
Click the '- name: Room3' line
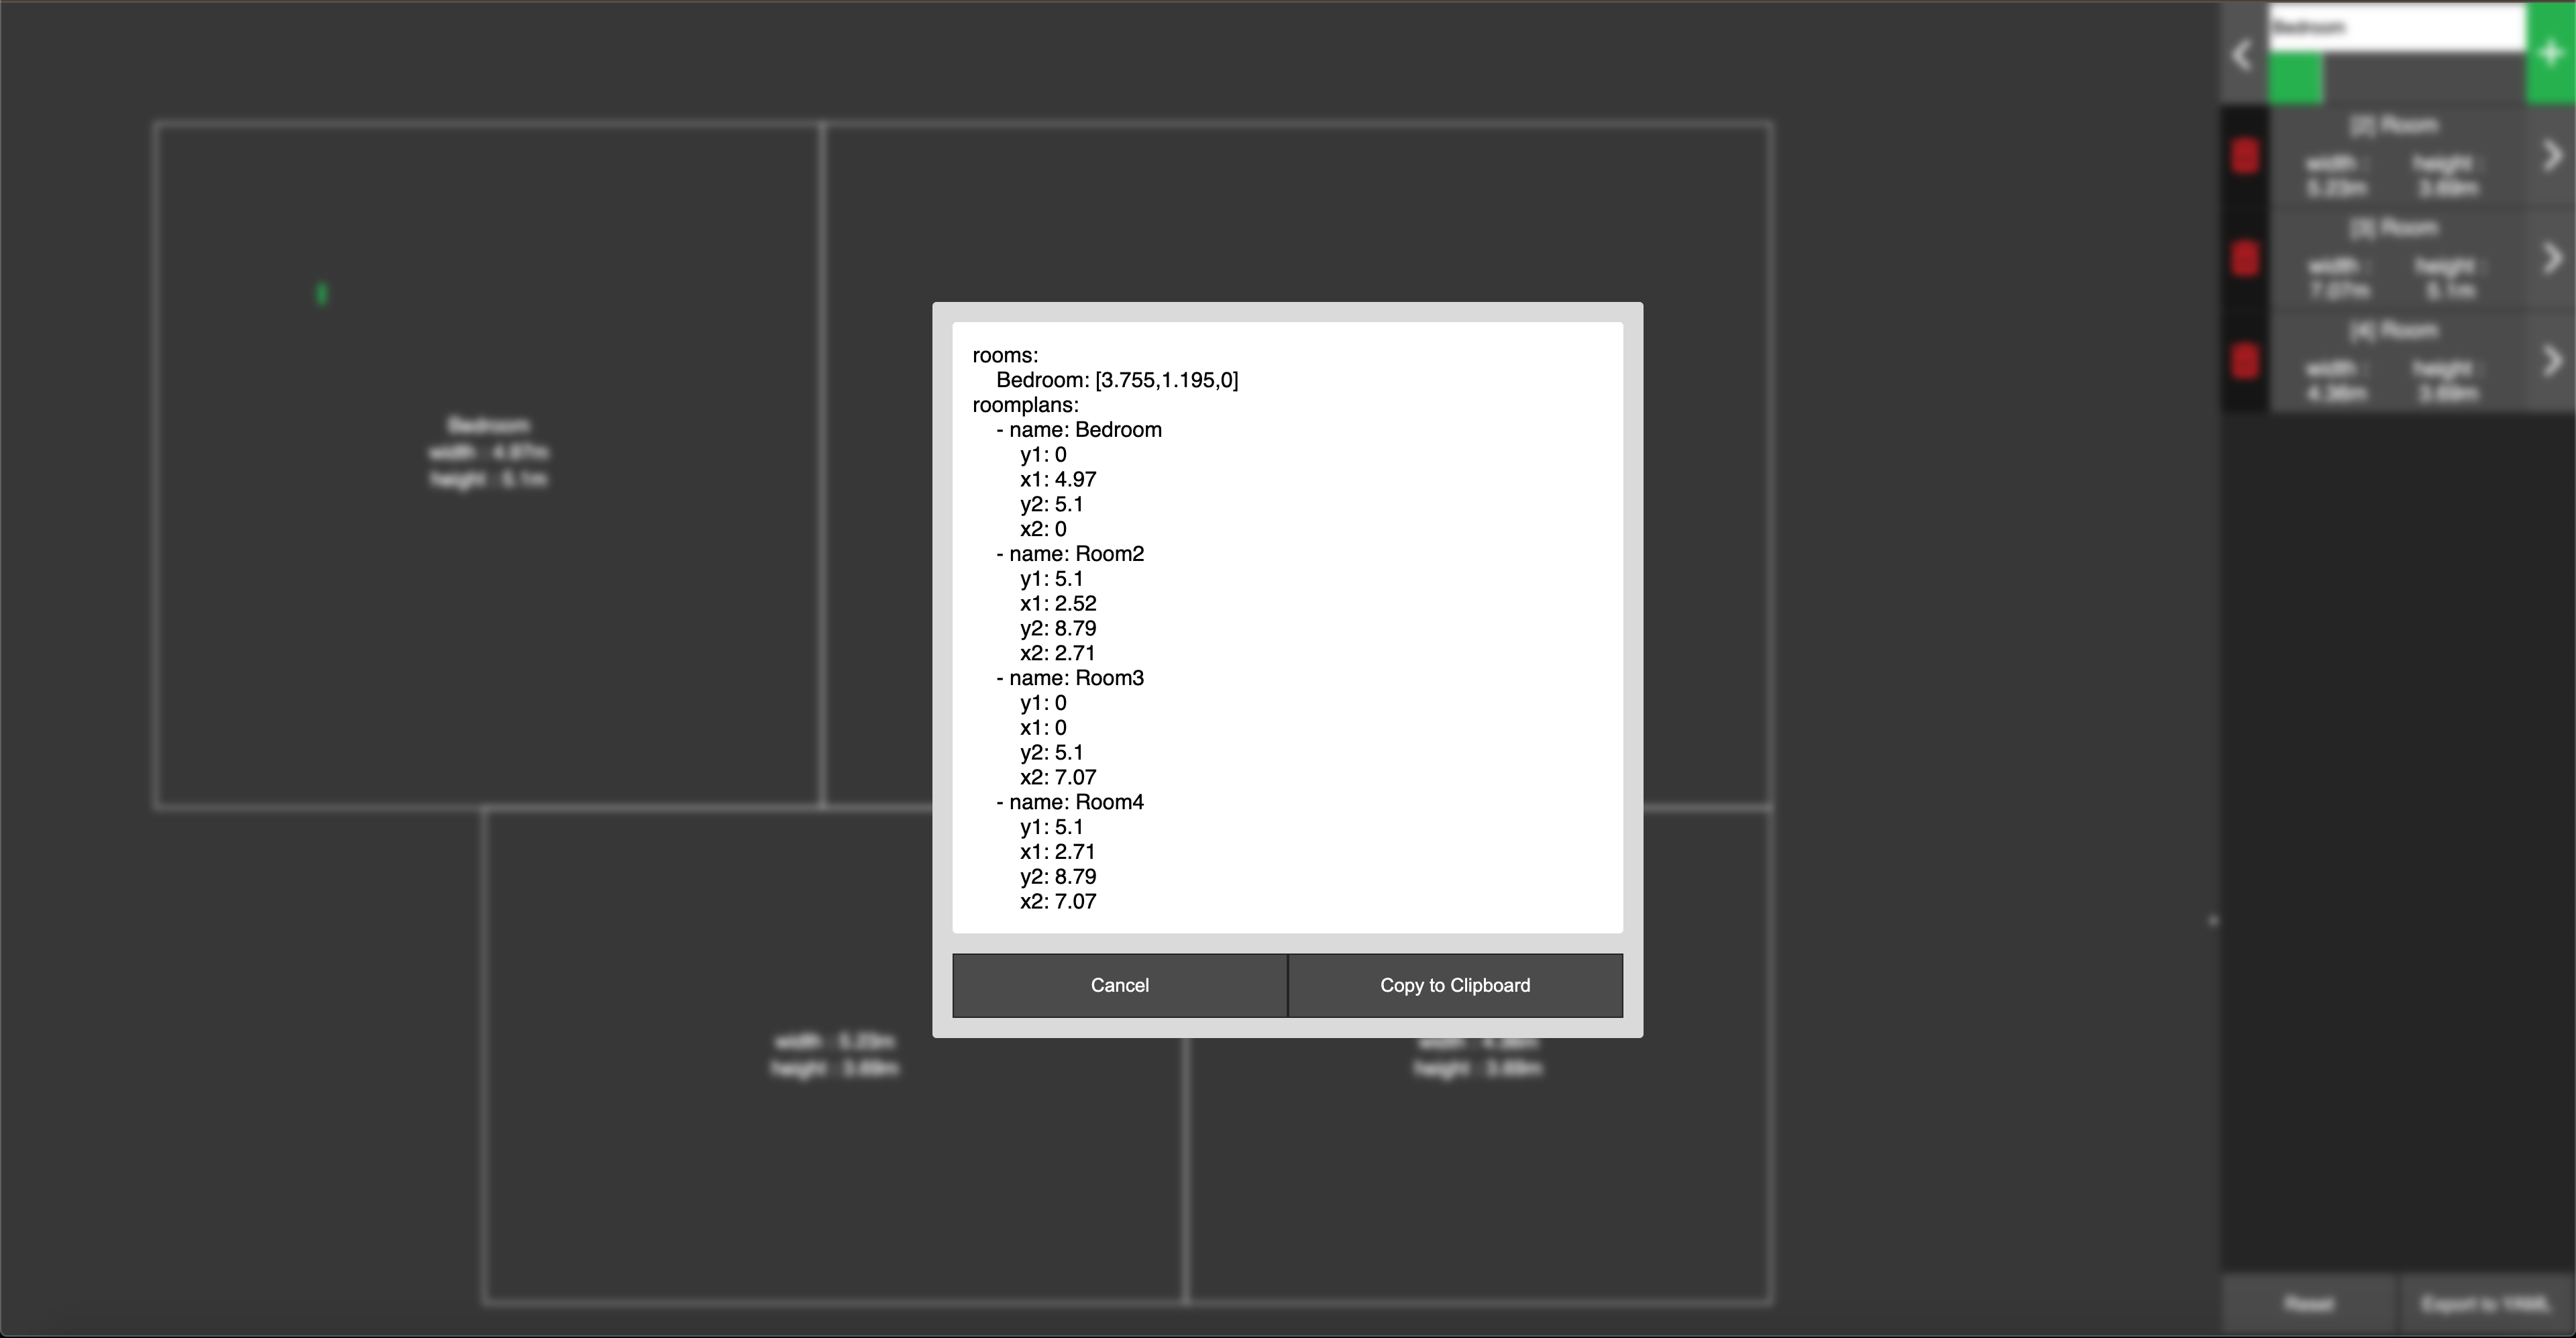click(x=1070, y=678)
